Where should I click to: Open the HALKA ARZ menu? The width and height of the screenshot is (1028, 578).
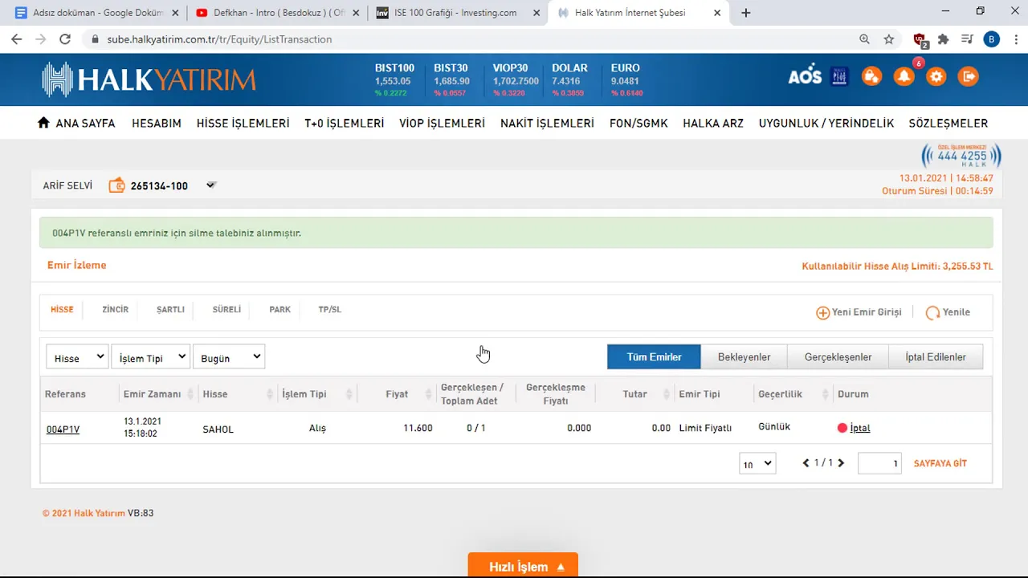(x=713, y=123)
